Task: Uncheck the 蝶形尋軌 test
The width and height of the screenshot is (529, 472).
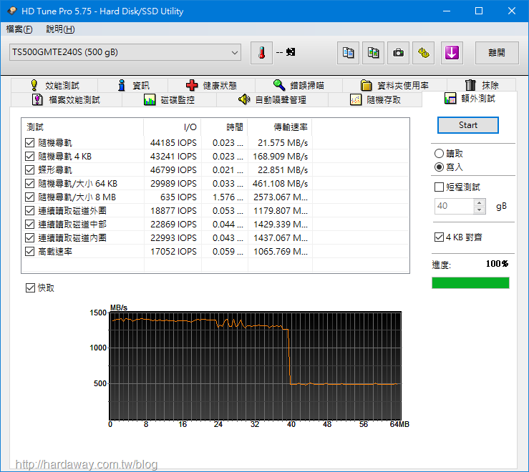Action: pyautogui.click(x=29, y=170)
